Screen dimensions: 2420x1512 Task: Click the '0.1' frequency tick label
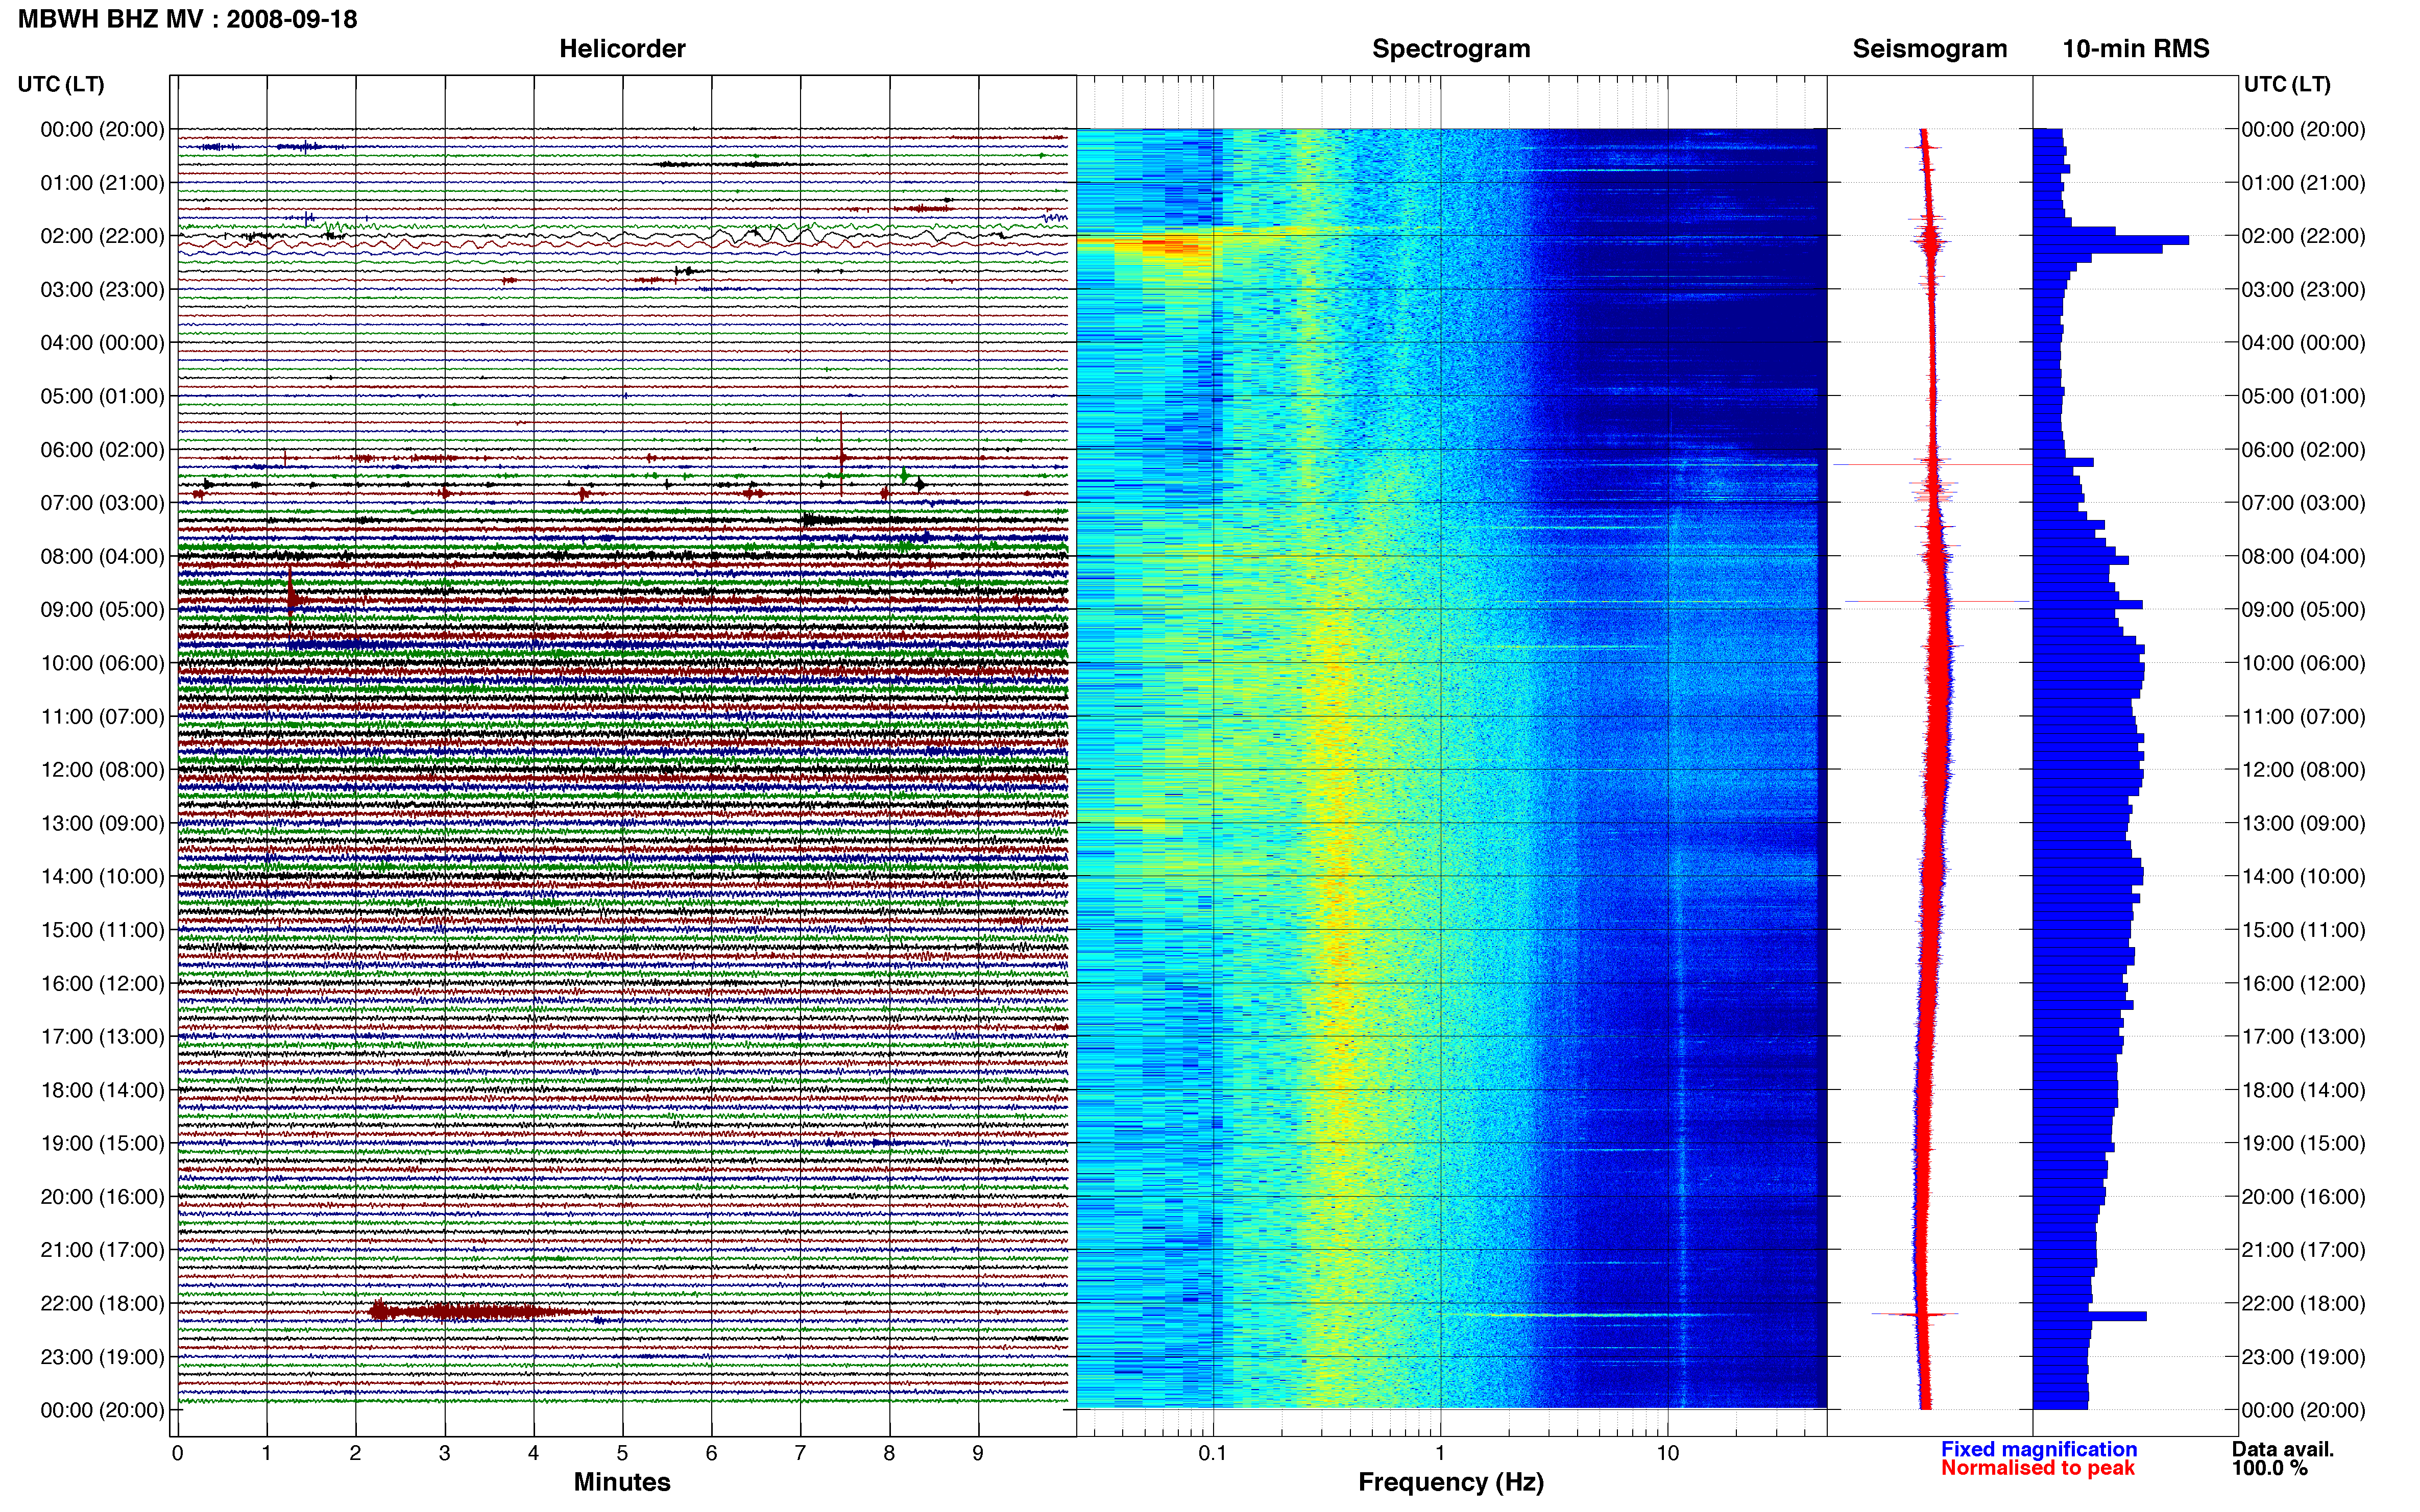pyautogui.click(x=1213, y=1454)
